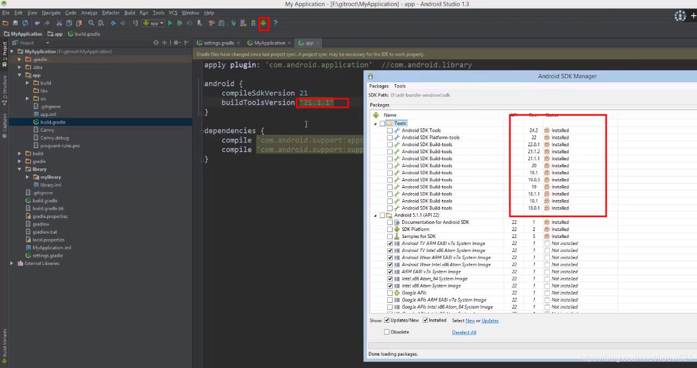697x368 pixels.
Task: Enable the Obsolete packages checkbox
Action: pos(386,331)
